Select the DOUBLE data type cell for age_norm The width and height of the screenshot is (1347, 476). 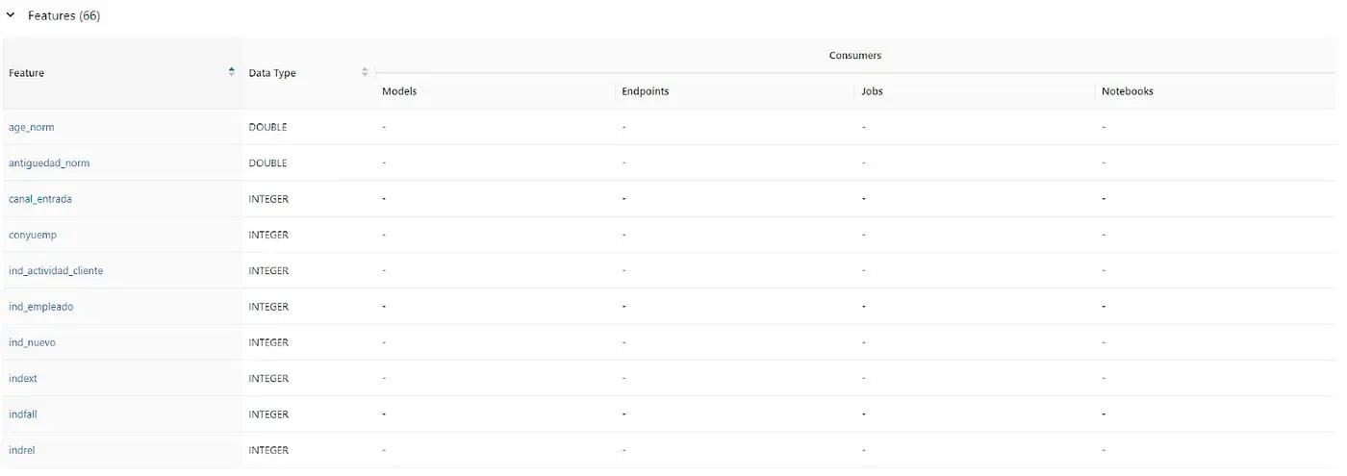(267, 127)
